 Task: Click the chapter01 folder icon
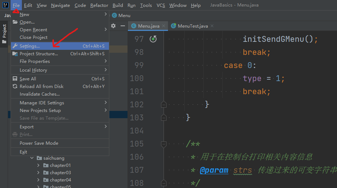[x=46, y=165]
